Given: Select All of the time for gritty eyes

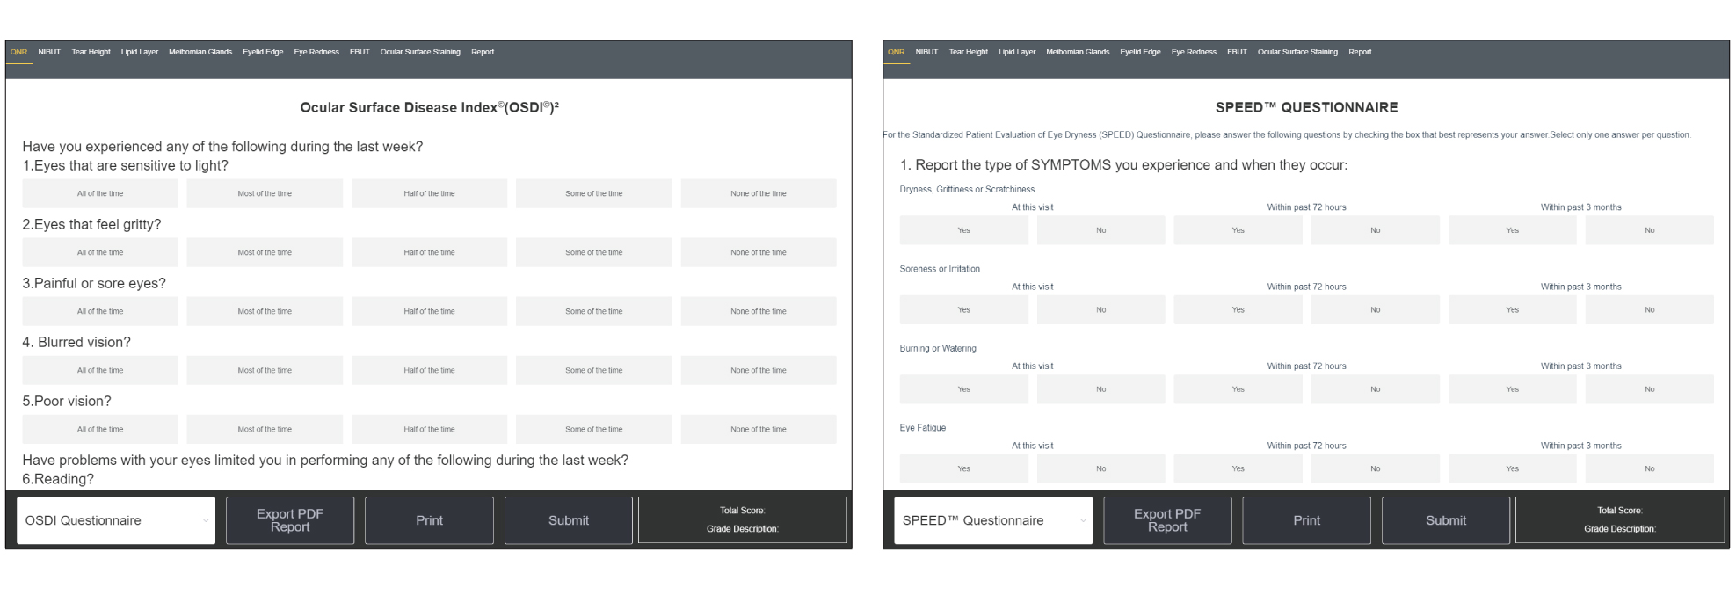Looking at the screenshot, I should [x=100, y=252].
